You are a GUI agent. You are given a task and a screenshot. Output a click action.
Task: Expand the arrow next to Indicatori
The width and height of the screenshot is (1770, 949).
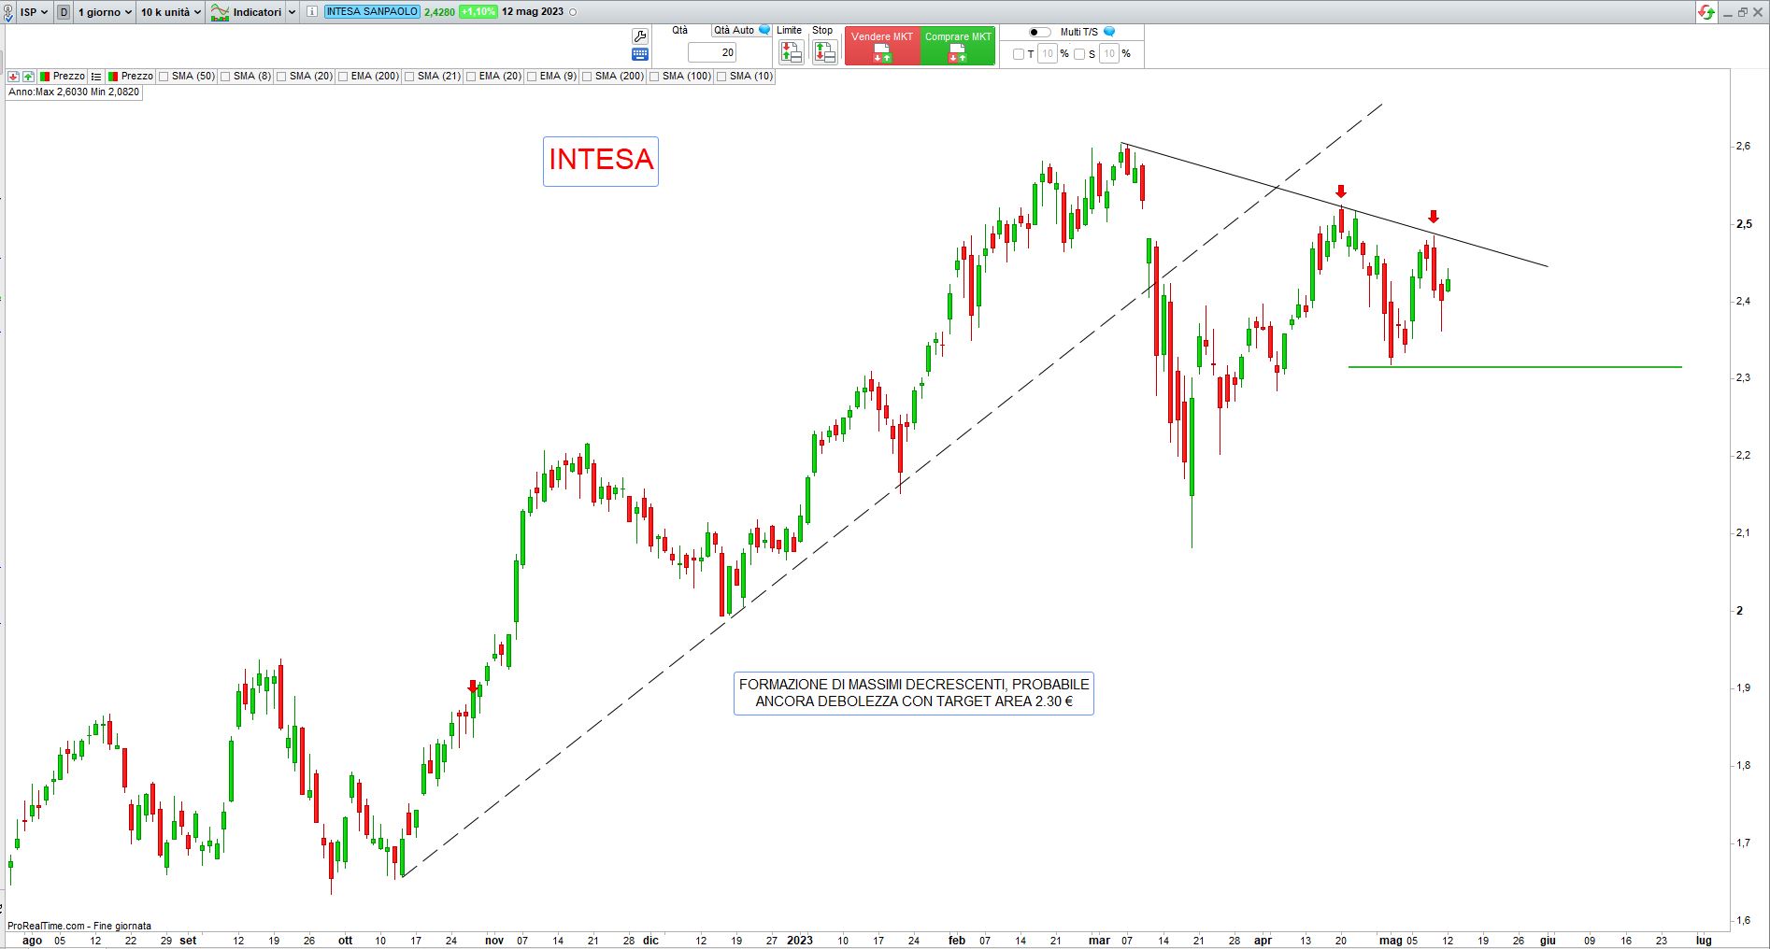292,12
